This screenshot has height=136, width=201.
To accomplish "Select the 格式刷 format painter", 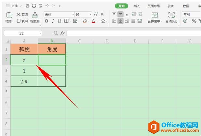I will [35, 17].
